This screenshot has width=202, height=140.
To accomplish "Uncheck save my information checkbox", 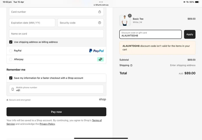I will 11,78.
